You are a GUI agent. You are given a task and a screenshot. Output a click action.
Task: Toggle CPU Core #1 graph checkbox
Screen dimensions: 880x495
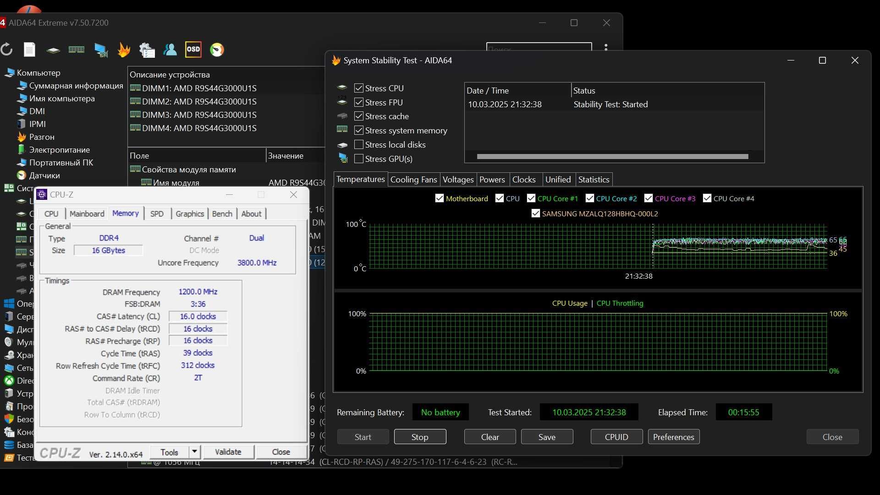531,198
